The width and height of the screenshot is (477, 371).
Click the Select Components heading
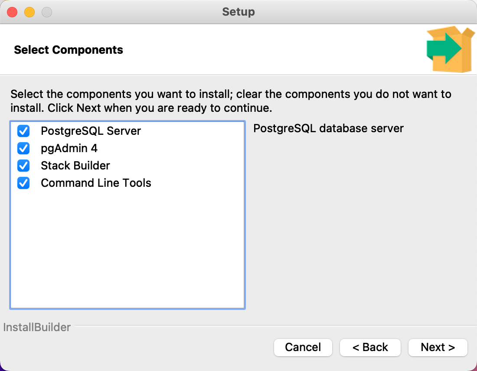[x=69, y=50]
